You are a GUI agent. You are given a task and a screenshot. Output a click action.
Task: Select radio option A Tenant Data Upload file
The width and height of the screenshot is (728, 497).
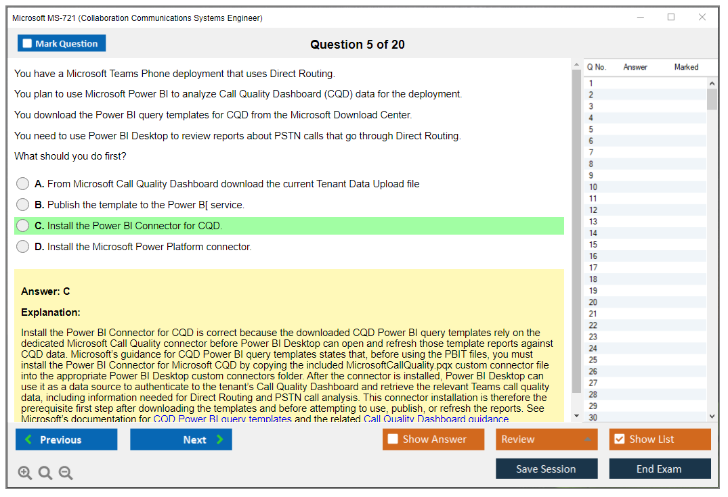pos(23,184)
